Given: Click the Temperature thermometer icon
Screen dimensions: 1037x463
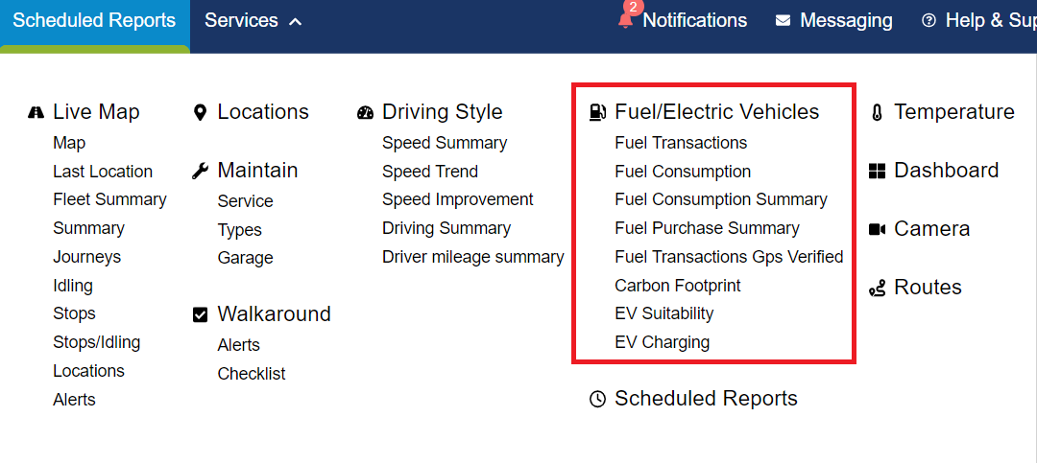Looking at the screenshot, I should point(877,113).
